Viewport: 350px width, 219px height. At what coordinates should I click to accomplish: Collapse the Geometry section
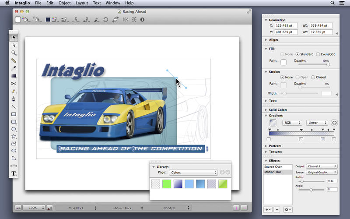266,20
